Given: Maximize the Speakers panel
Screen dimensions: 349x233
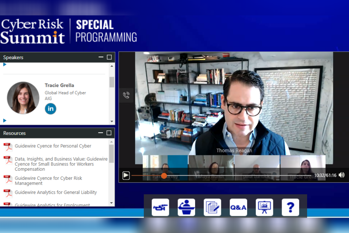Looking at the screenshot, I should 109,57.
